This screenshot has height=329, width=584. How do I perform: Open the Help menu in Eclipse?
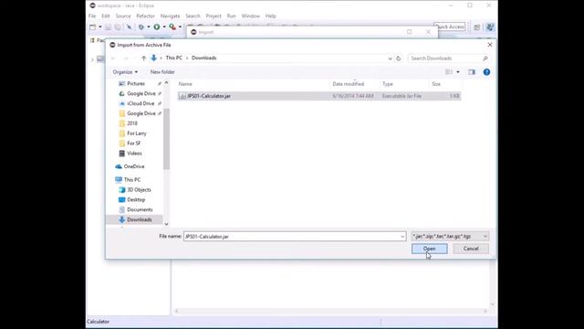click(270, 16)
